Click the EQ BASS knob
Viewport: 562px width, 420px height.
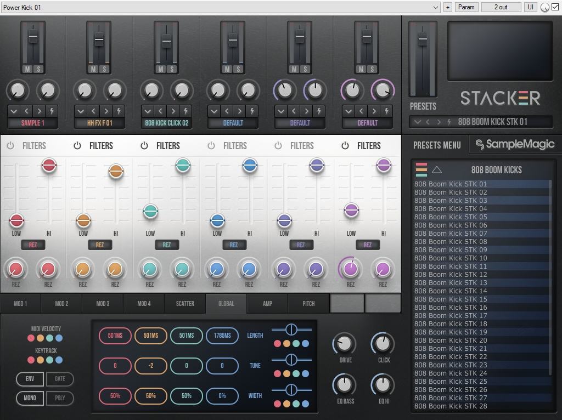point(344,385)
